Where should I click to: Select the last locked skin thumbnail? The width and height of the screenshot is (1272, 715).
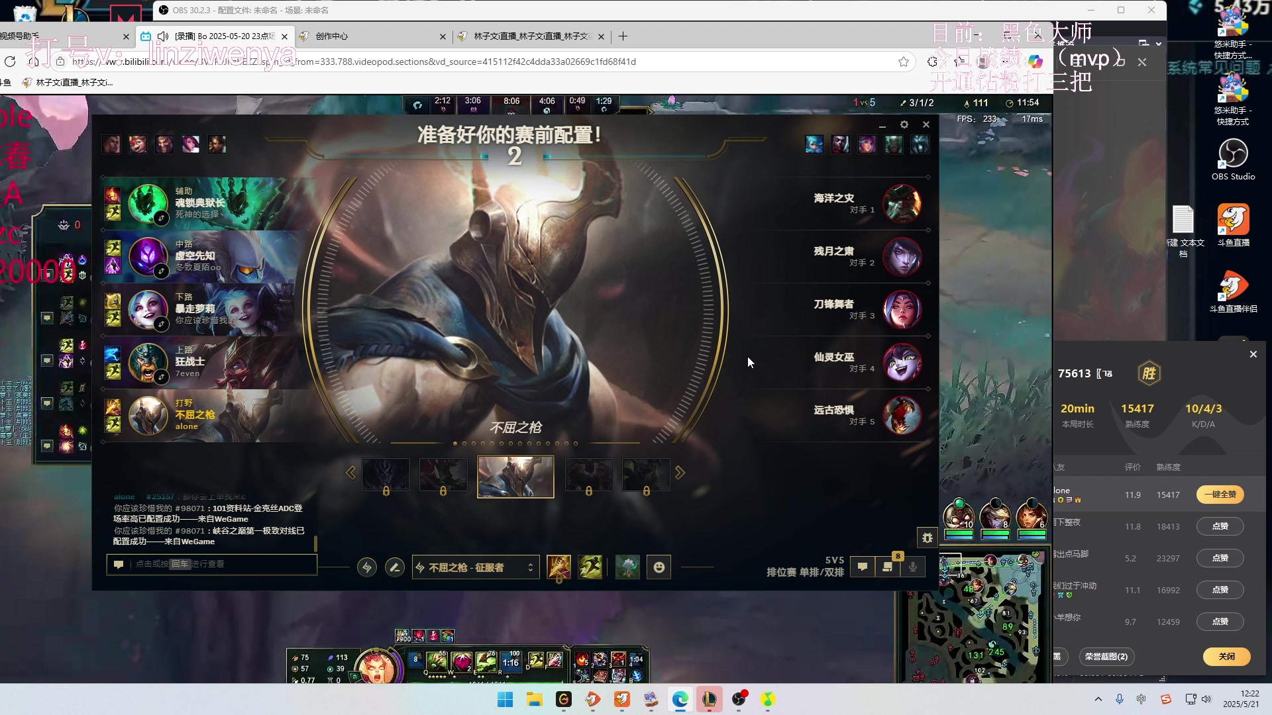pos(646,475)
